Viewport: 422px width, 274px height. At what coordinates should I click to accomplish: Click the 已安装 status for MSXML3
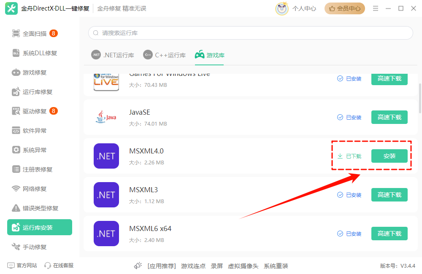pyautogui.click(x=349, y=195)
